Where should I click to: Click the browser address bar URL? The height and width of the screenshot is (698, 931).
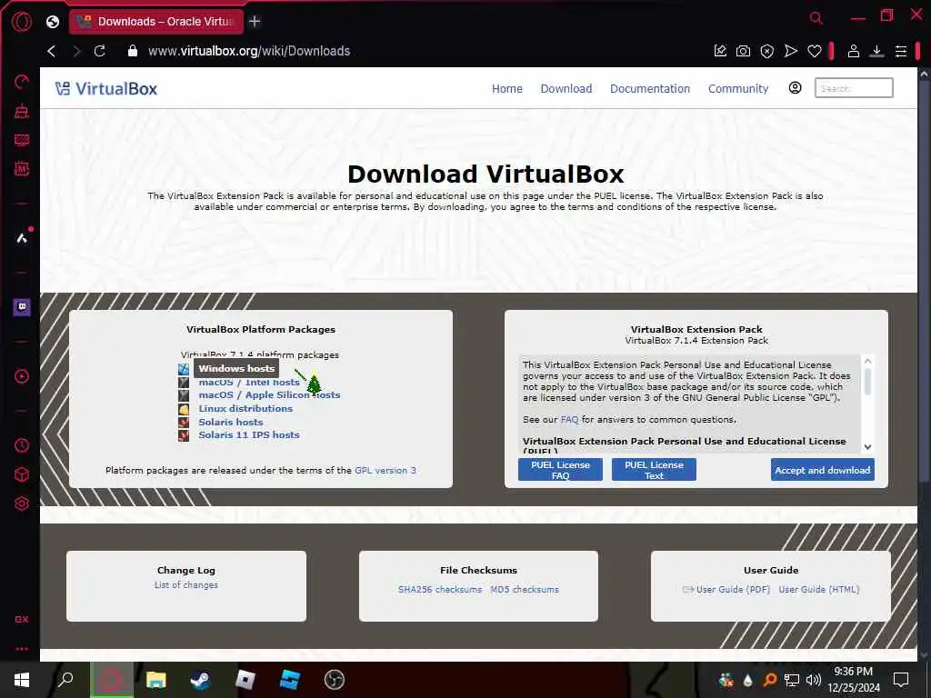coord(249,51)
